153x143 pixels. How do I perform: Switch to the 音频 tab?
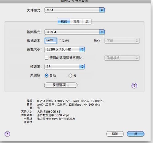76,21
